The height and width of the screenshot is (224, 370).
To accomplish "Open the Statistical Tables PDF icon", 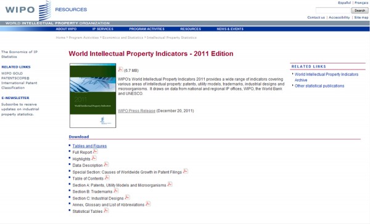I will [x=106, y=210].
